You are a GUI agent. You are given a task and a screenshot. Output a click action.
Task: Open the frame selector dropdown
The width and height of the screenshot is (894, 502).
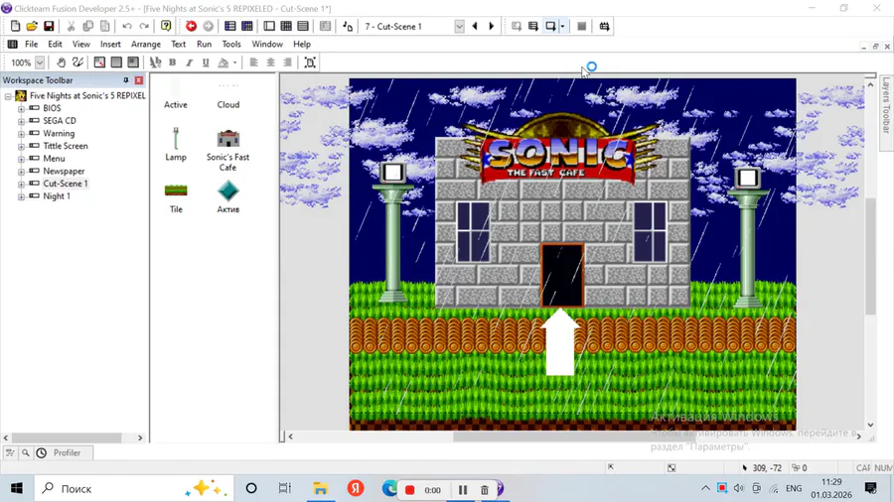[459, 26]
